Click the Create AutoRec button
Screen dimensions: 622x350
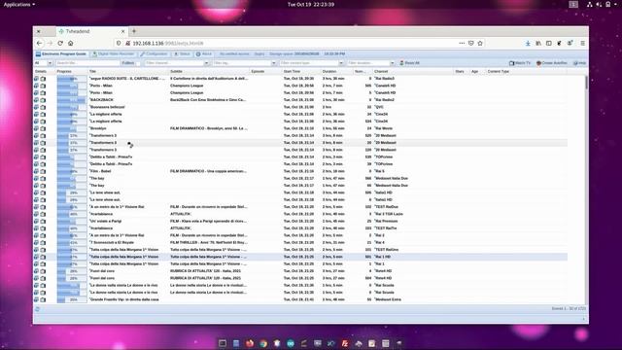[551, 63]
